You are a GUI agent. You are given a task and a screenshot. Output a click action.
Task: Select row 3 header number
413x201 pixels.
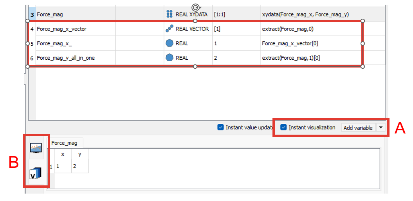32,14
